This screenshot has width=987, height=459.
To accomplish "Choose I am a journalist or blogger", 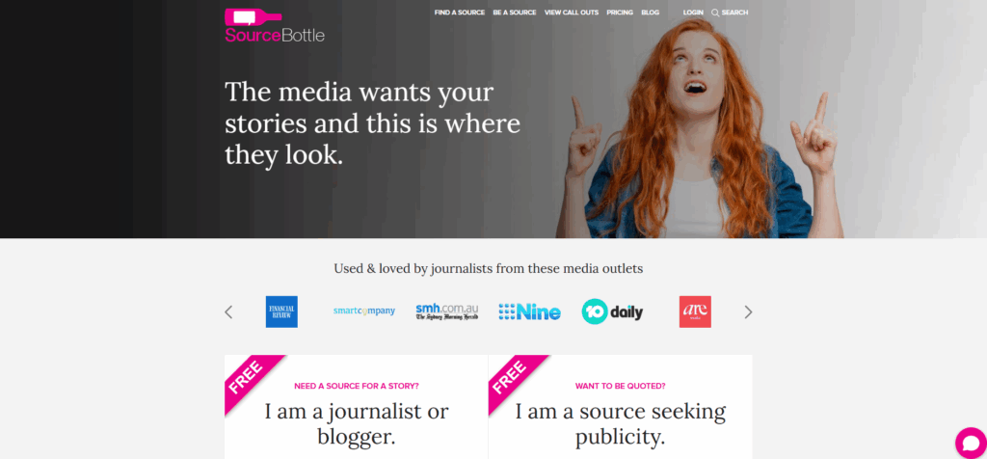I will point(357,423).
